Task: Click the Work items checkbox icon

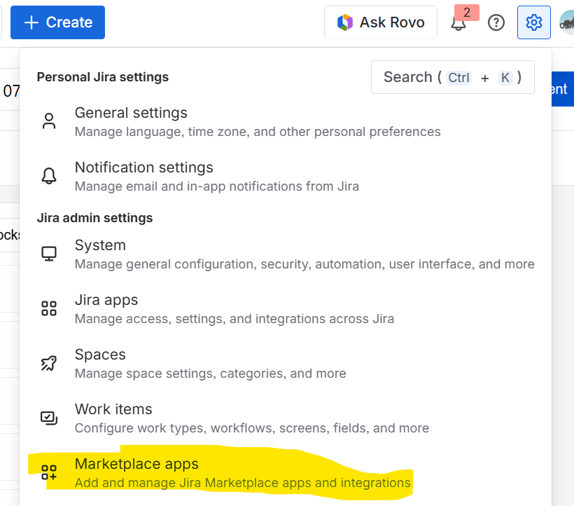Action: (49, 418)
